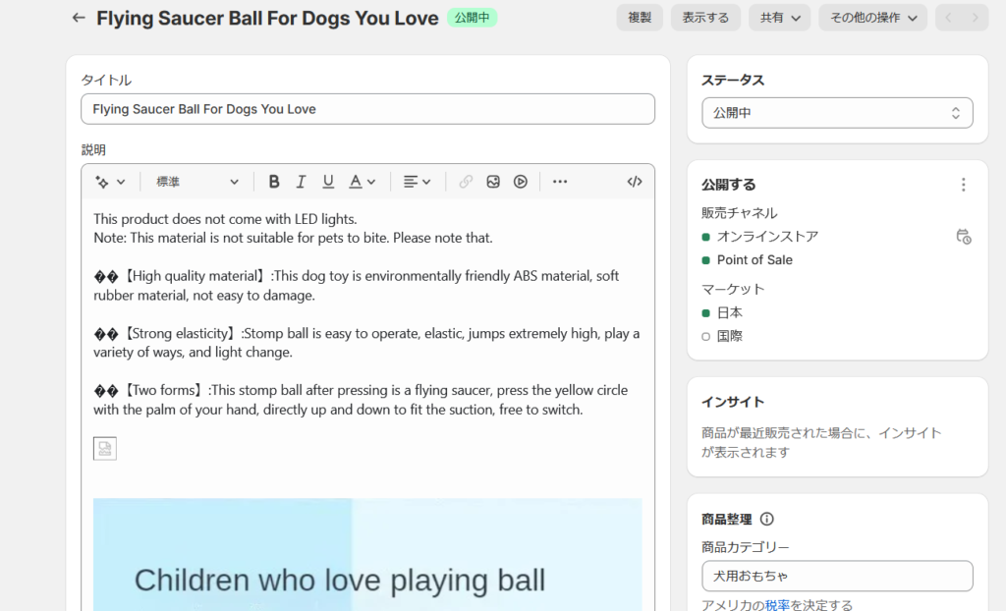Click the 複製 button
The height and width of the screenshot is (611, 1006).
coord(640,18)
